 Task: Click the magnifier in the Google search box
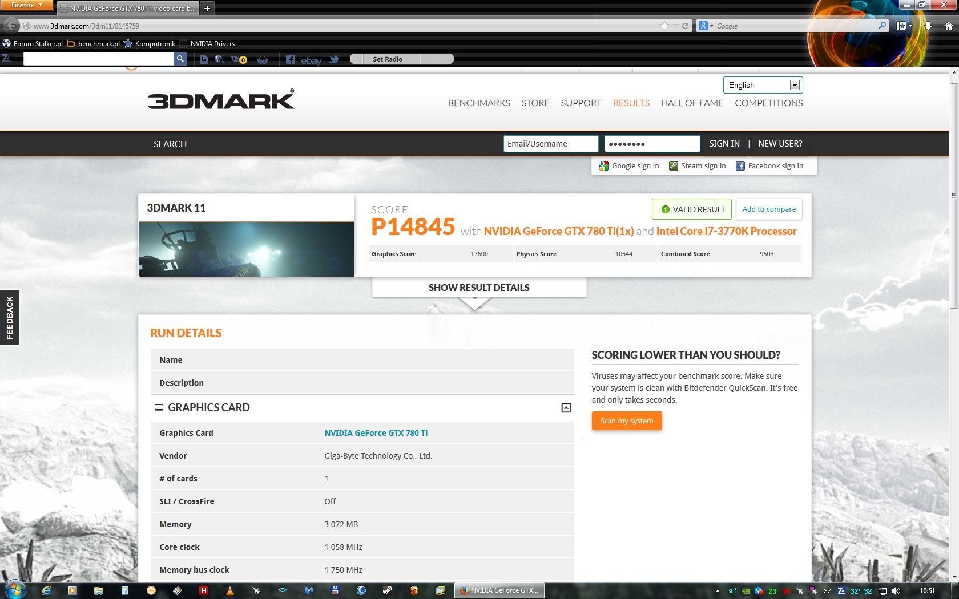coord(882,26)
